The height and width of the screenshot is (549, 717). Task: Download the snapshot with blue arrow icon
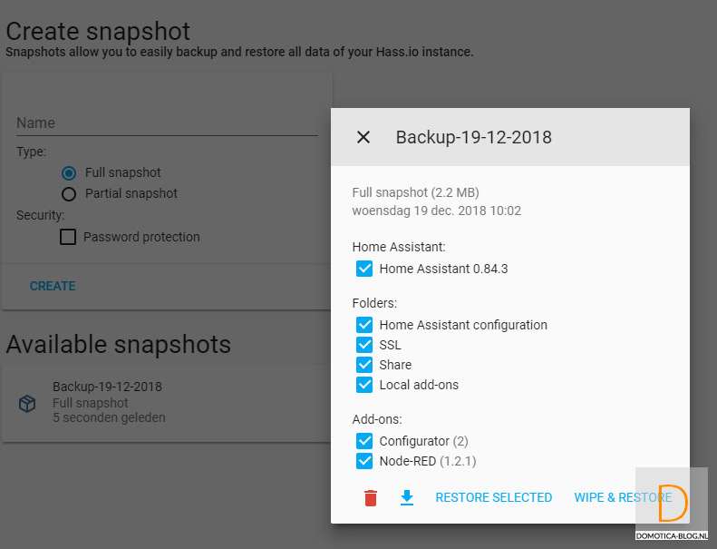point(407,497)
